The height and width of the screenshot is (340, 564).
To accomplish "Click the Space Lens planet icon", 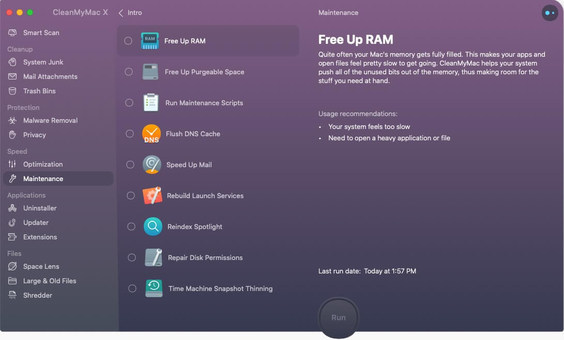I will pyautogui.click(x=12, y=266).
